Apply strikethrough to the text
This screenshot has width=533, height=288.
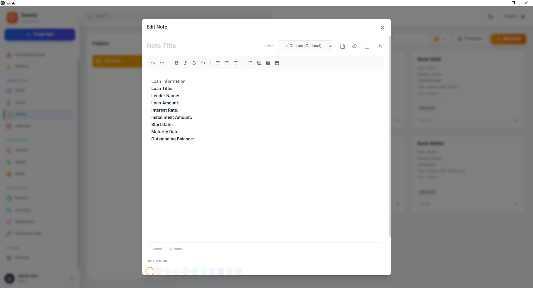(x=194, y=63)
